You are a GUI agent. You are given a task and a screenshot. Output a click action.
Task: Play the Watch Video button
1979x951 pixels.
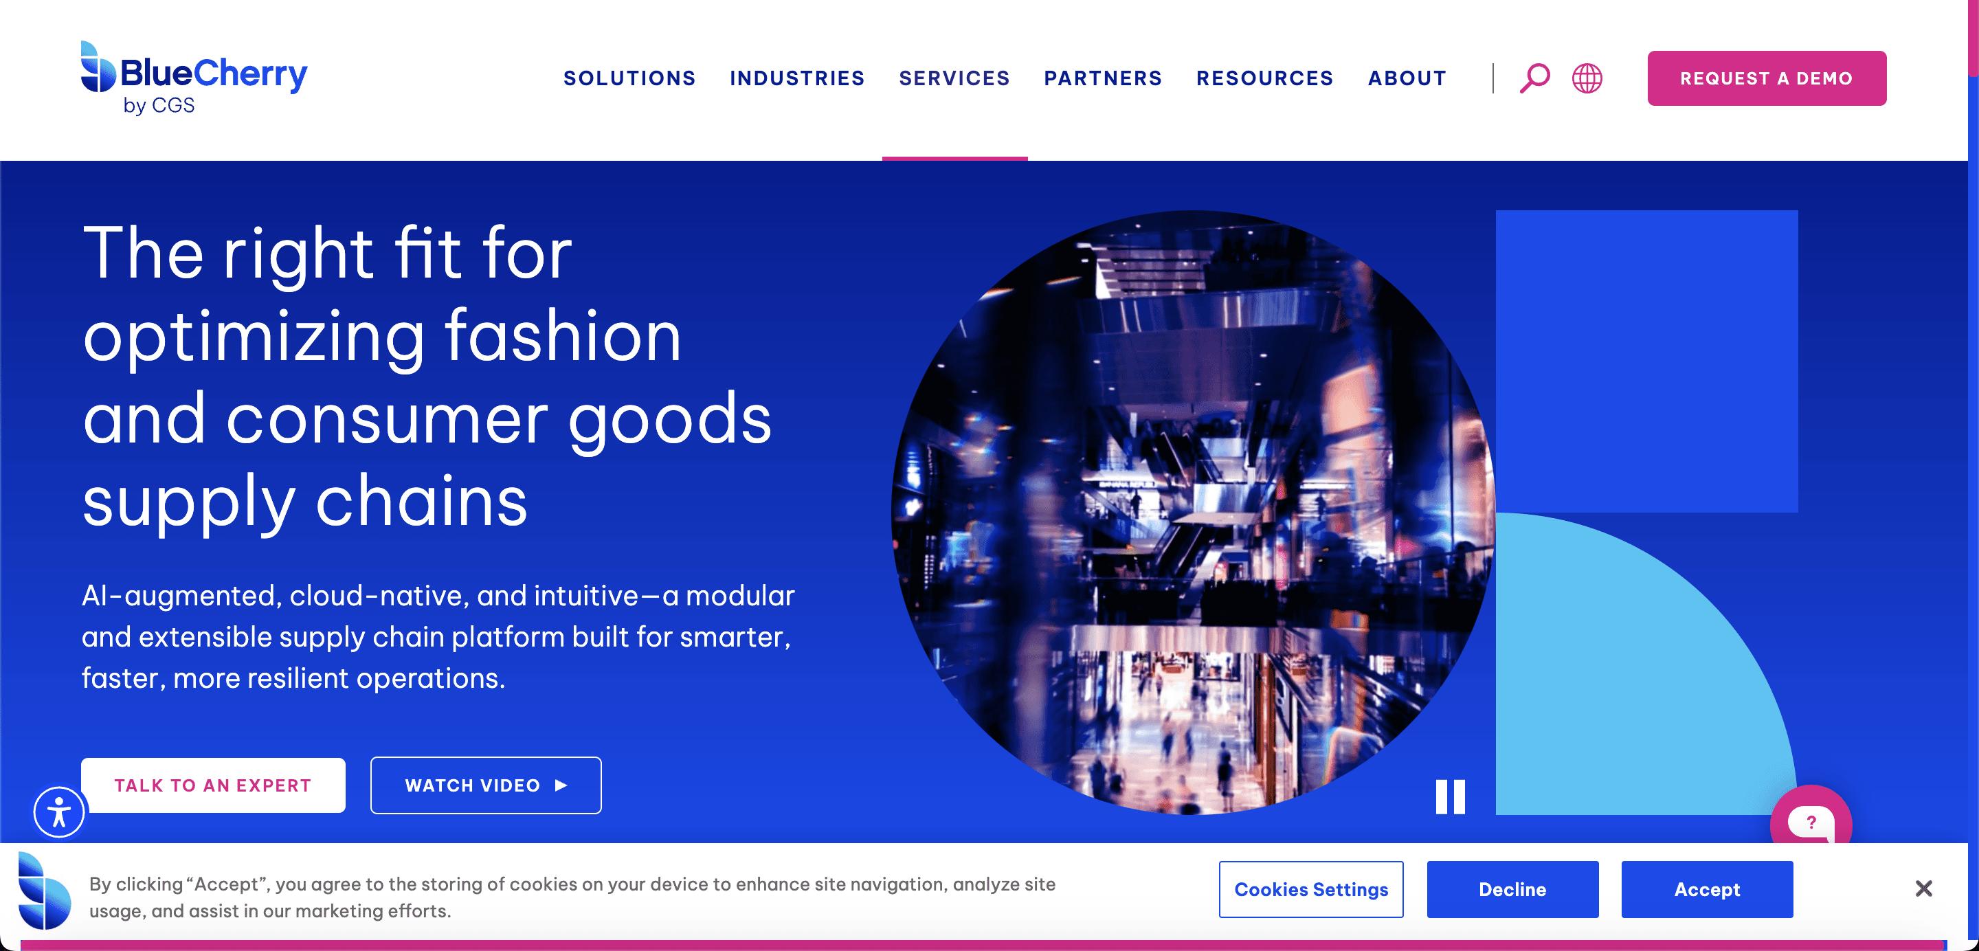point(486,785)
